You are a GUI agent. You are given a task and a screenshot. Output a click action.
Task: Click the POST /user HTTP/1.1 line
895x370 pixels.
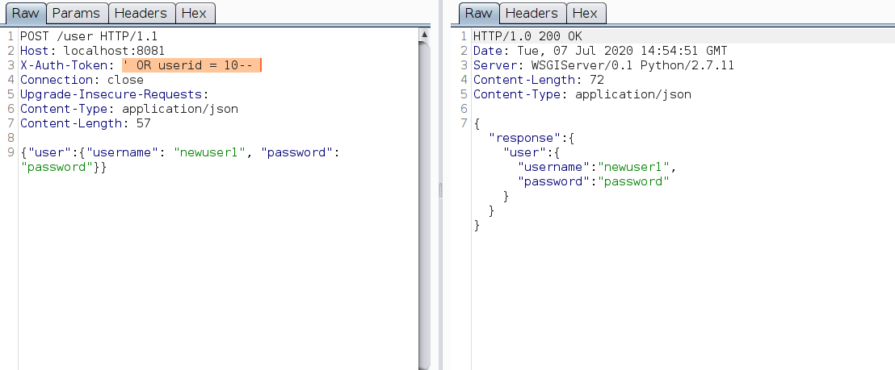pyautogui.click(x=89, y=36)
